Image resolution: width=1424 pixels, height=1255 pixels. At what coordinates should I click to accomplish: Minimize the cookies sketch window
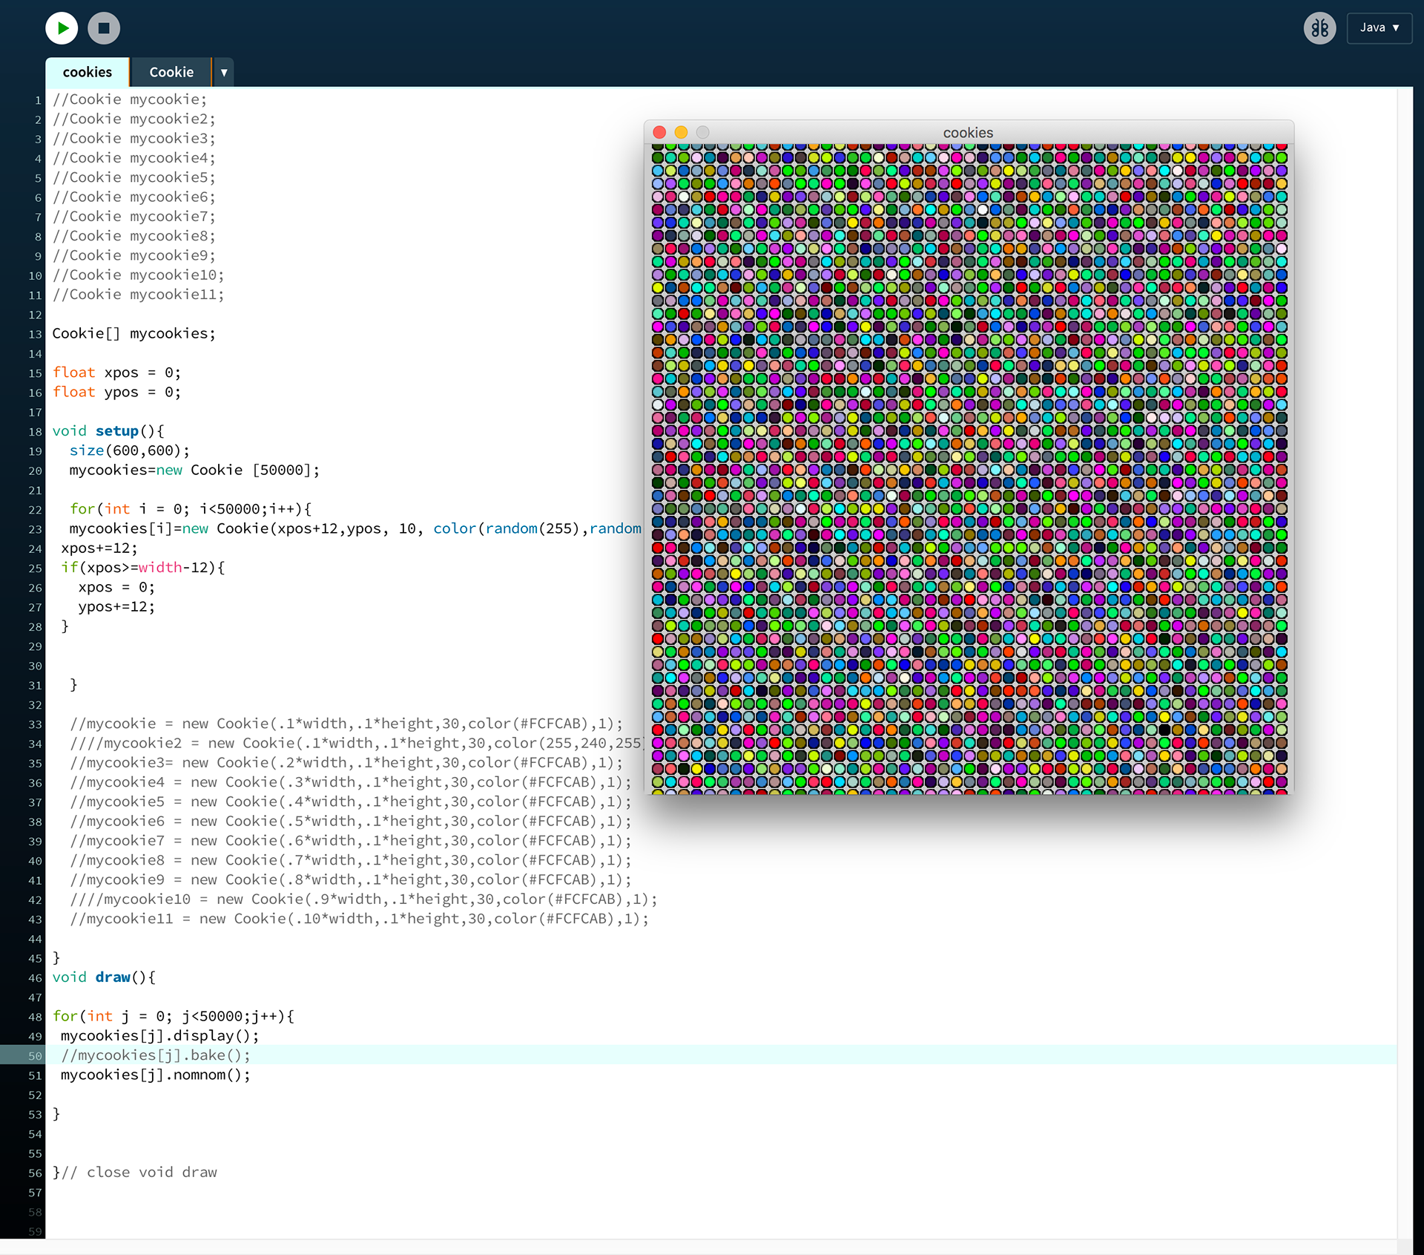click(681, 133)
